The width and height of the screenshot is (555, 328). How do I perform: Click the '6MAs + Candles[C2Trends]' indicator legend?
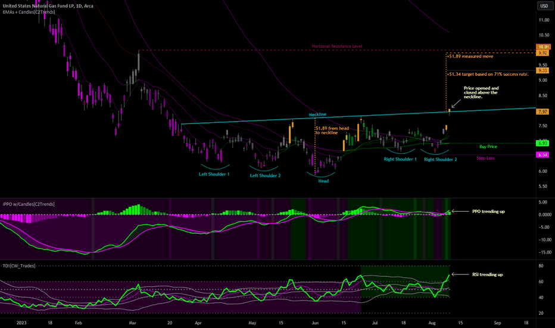tap(29, 12)
